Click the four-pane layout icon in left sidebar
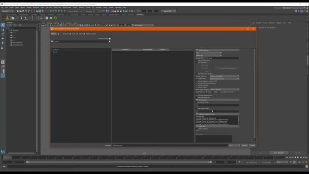 (x=3, y=67)
